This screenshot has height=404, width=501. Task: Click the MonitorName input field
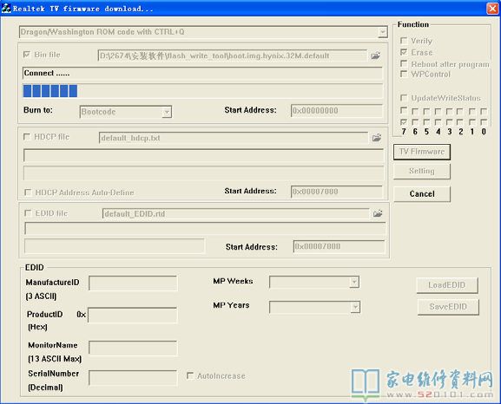tap(133, 348)
